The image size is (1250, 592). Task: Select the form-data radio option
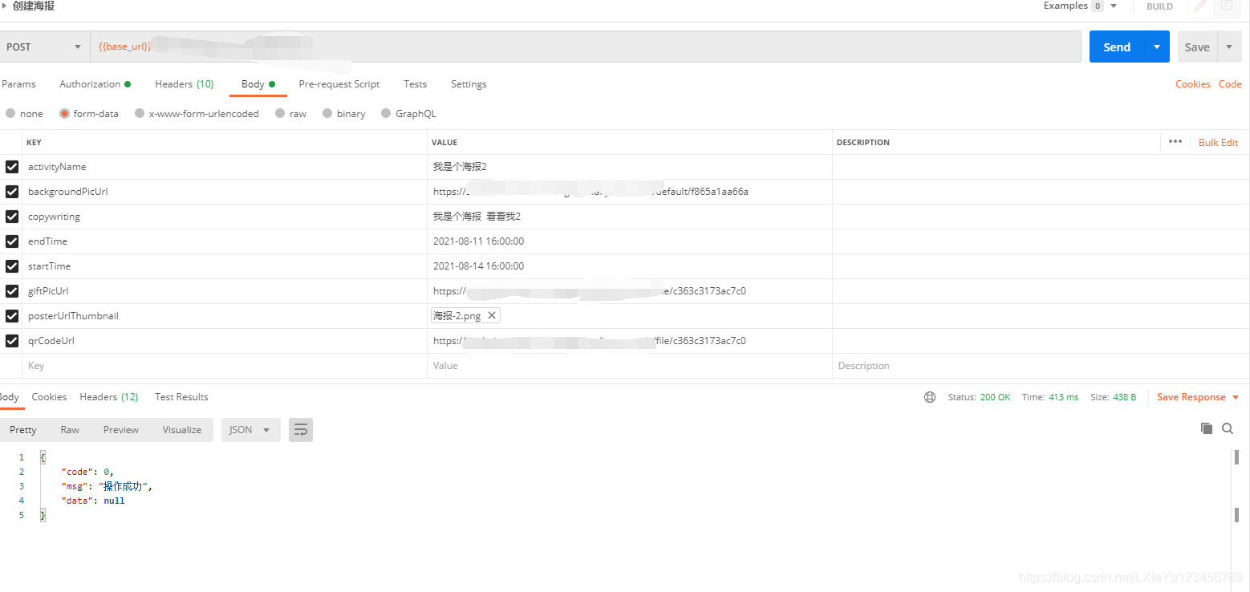click(64, 114)
